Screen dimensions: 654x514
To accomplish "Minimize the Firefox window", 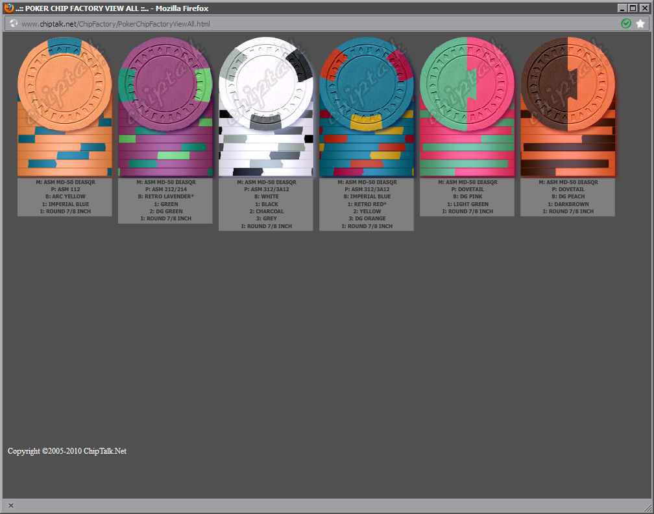I will pyautogui.click(x=622, y=8).
